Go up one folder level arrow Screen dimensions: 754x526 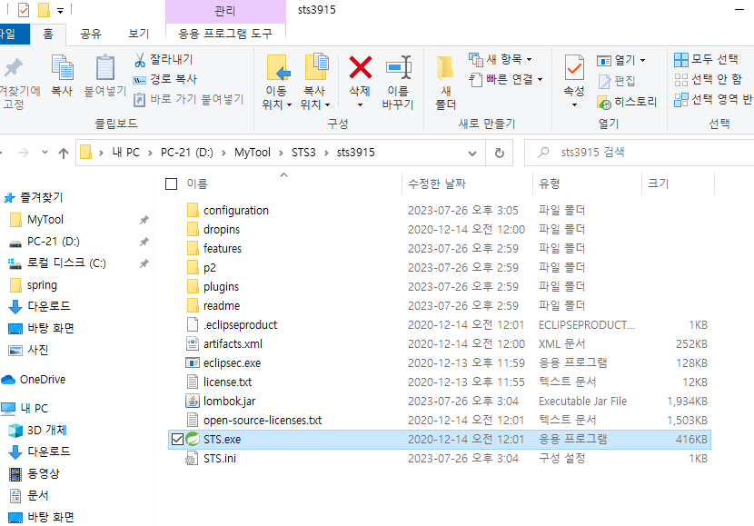64,153
